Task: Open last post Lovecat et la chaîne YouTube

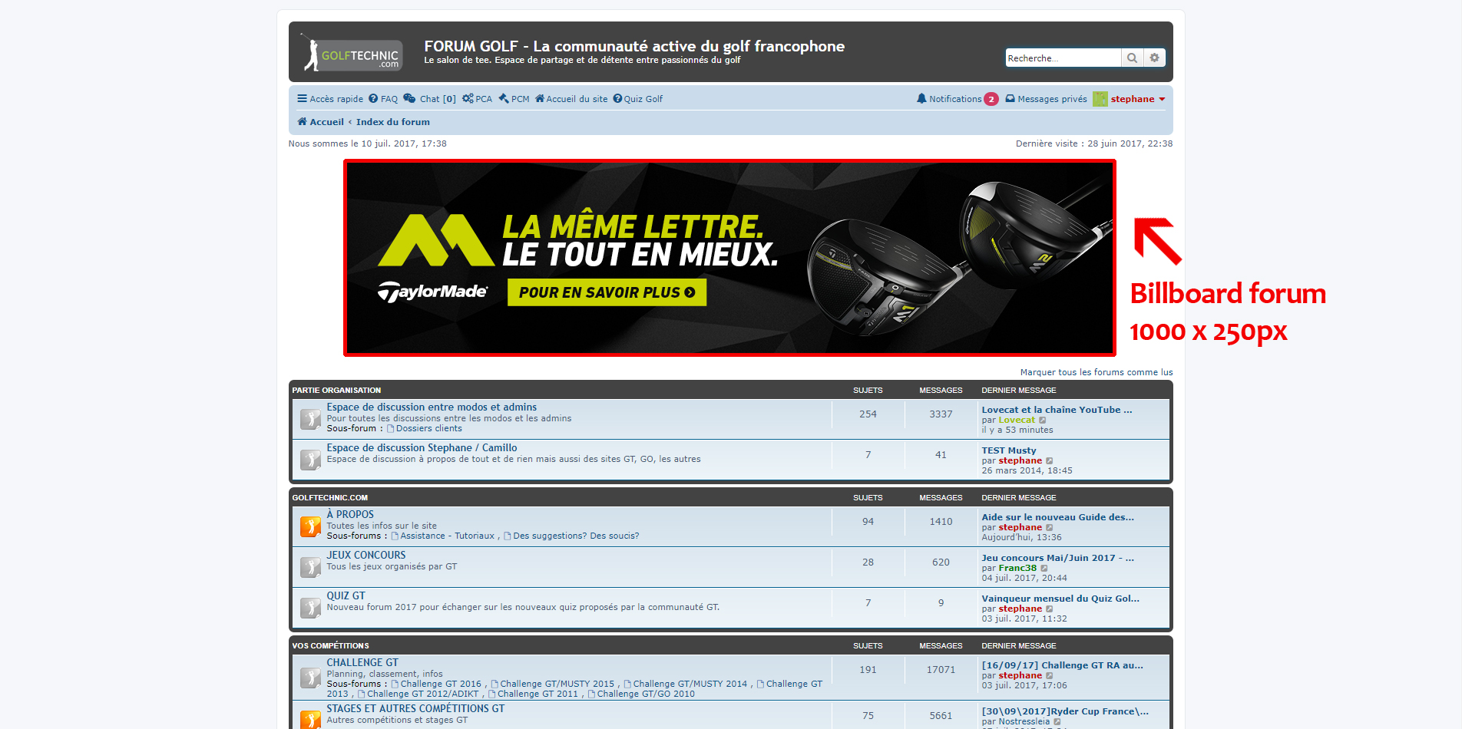Action: point(1057,410)
